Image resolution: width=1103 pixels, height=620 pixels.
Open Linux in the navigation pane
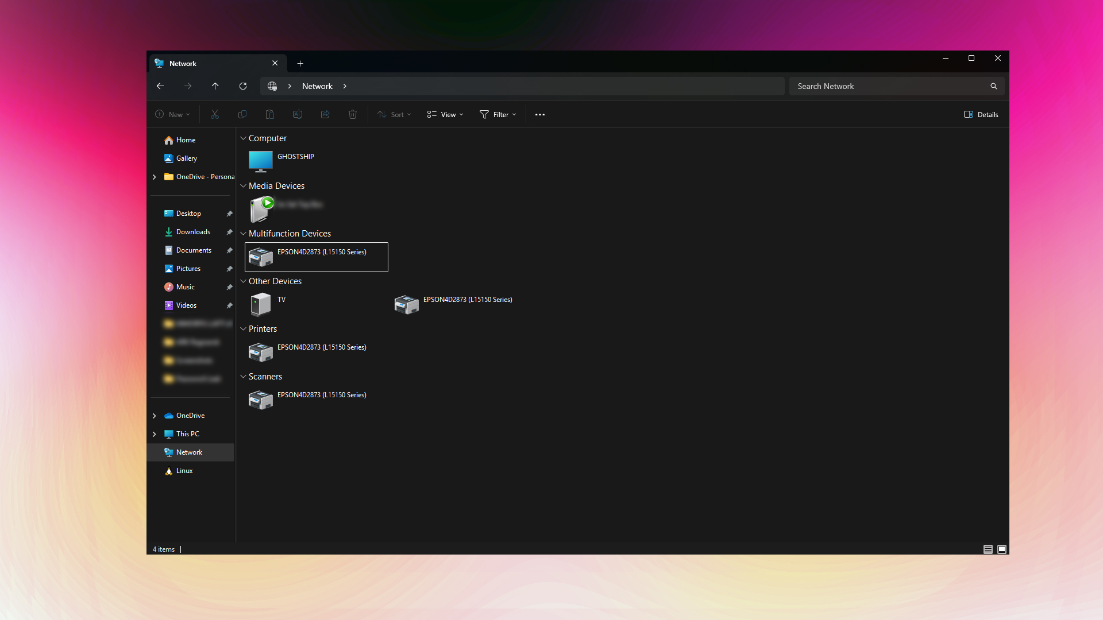pyautogui.click(x=184, y=471)
